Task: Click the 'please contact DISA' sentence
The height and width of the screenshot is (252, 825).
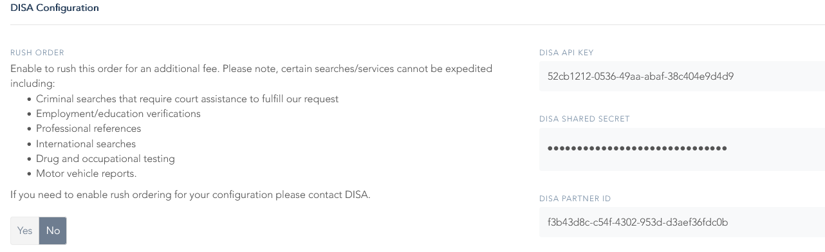Action: [190, 195]
